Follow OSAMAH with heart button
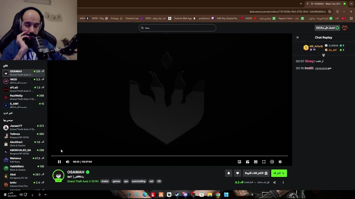Image resolution: width=355 pixels, height=199 pixels. (x=237, y=173)
